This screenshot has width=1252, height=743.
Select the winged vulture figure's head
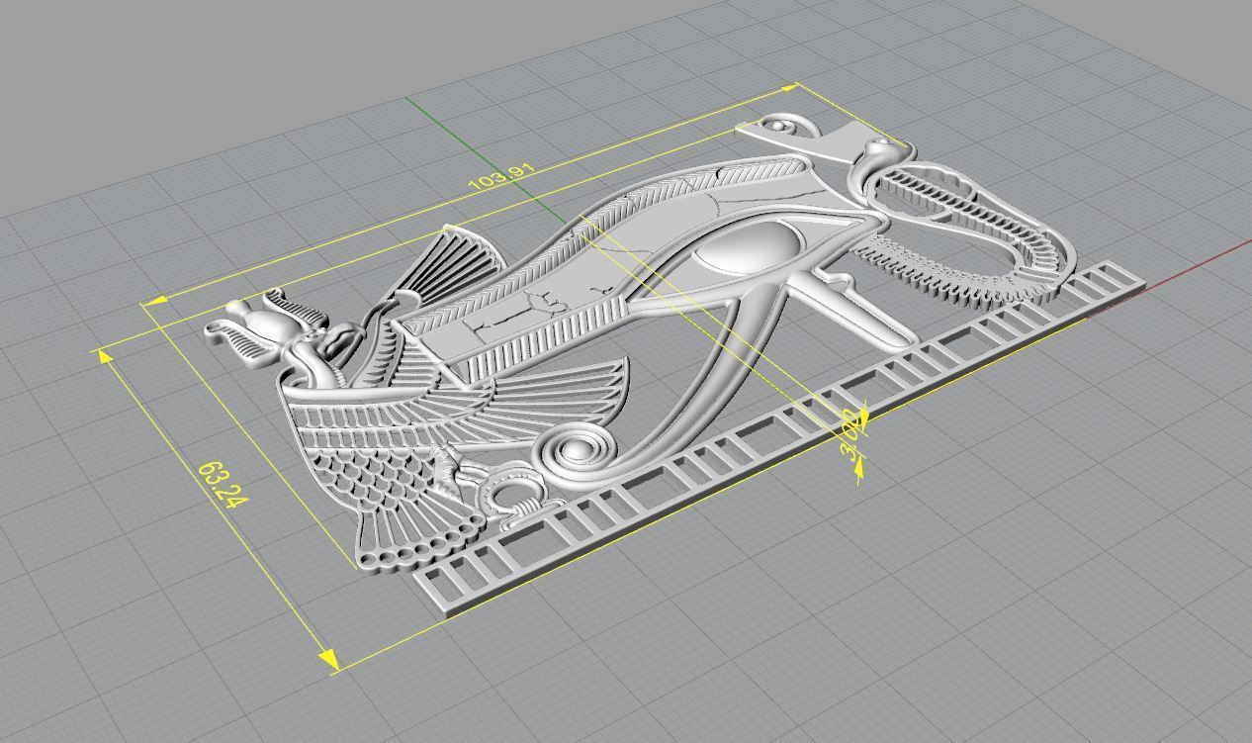(x=333, y=342)
